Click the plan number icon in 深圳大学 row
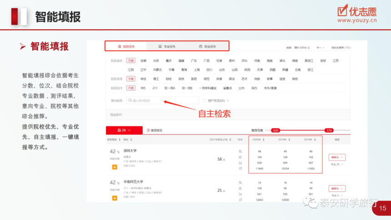The height and width of the screenshot is (220, 391). coord(241,157)
